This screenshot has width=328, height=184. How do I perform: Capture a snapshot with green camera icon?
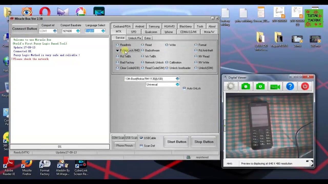[x=245, y=86]
